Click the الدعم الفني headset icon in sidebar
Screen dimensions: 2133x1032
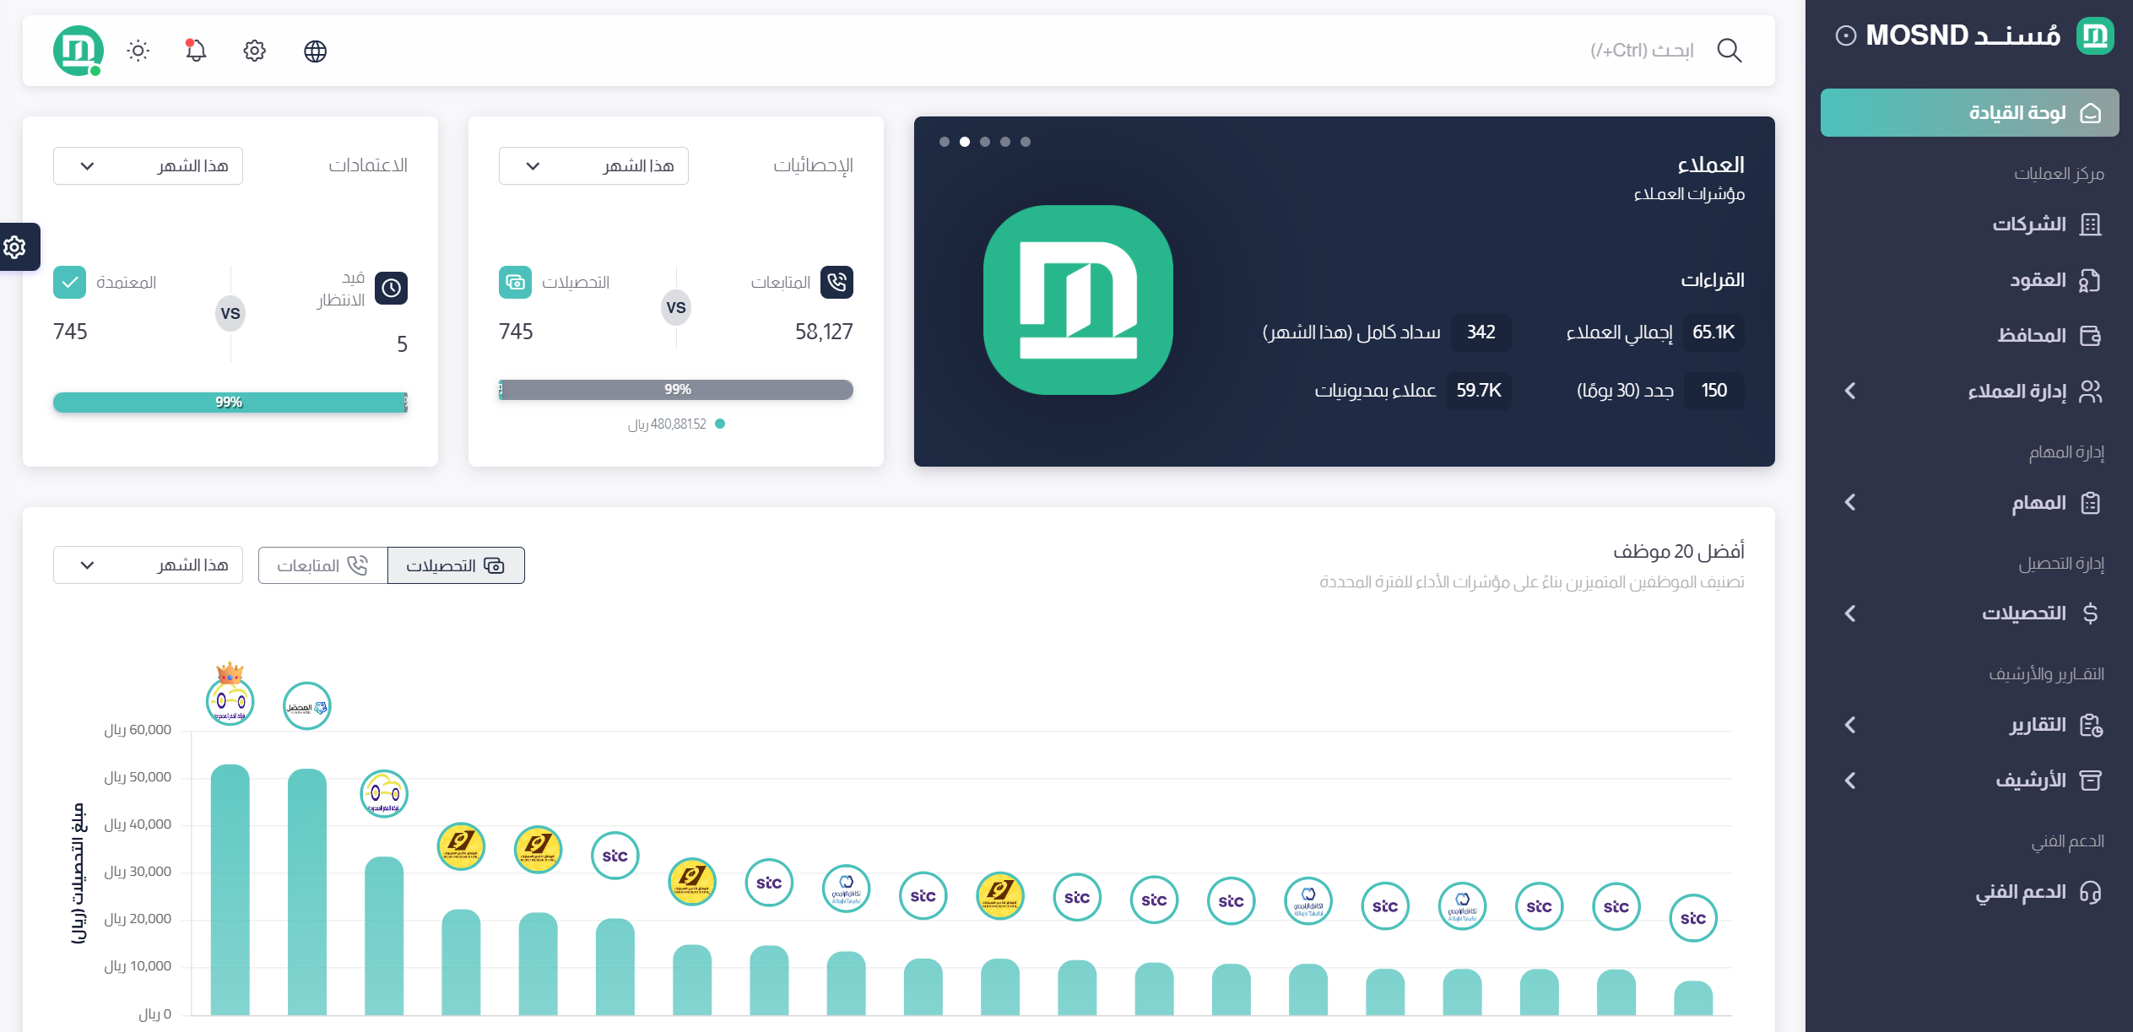[2090, 893]
